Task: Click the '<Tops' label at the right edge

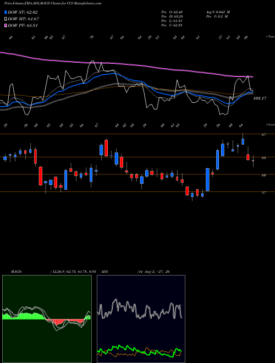Action: coord(270,37)
